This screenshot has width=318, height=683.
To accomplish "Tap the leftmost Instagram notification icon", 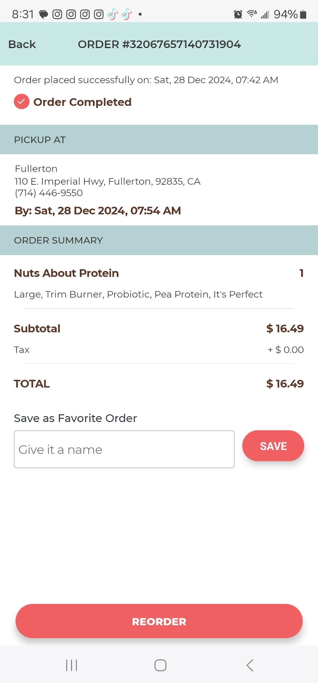I will (x=57, y=14).
